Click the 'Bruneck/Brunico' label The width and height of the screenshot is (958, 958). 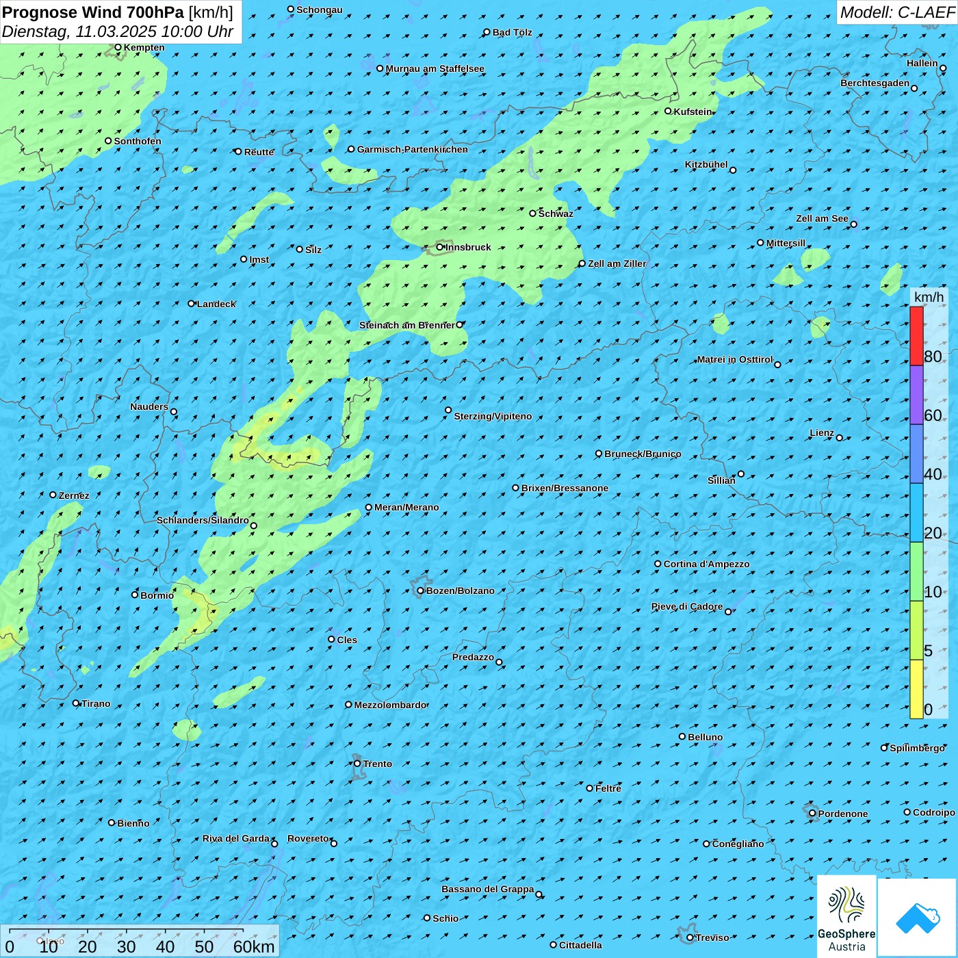point(643,454)
